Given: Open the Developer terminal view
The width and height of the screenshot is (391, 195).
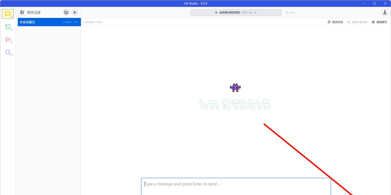Looking at the screenshot, I should tap(8, 27).
